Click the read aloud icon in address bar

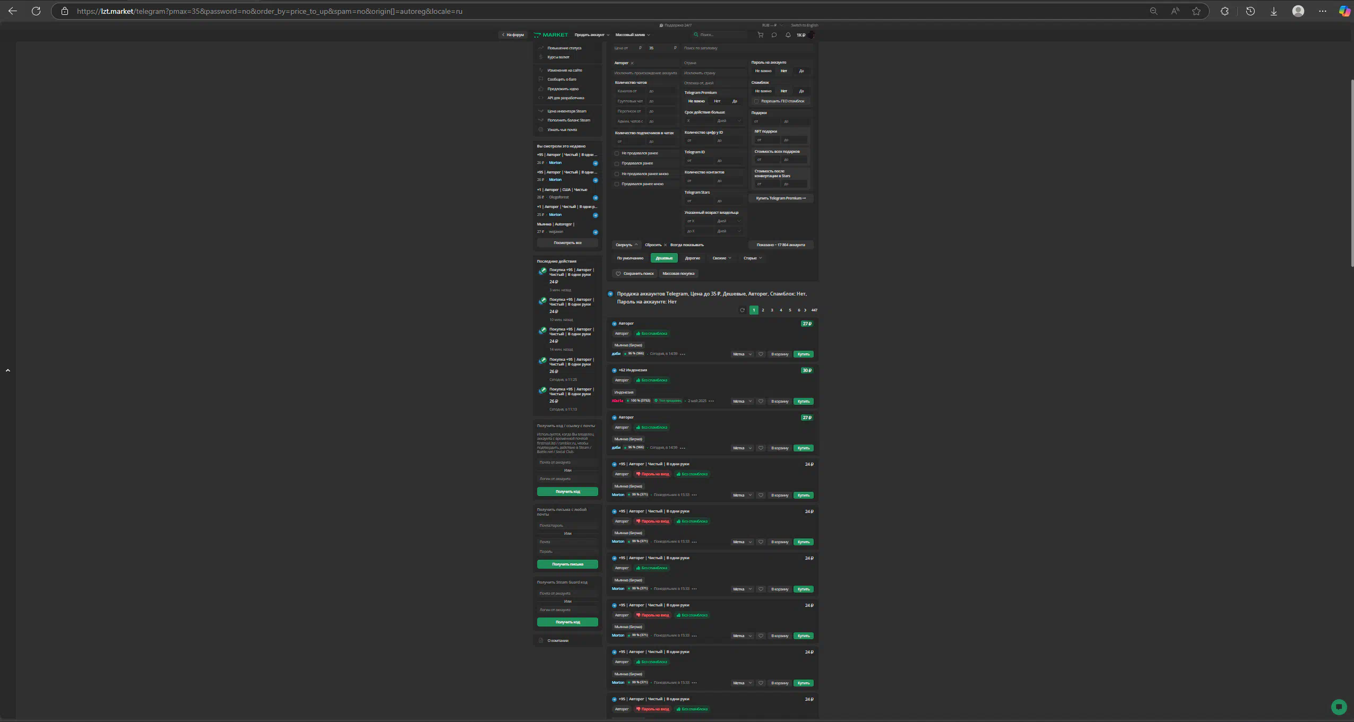(1175, 11)
